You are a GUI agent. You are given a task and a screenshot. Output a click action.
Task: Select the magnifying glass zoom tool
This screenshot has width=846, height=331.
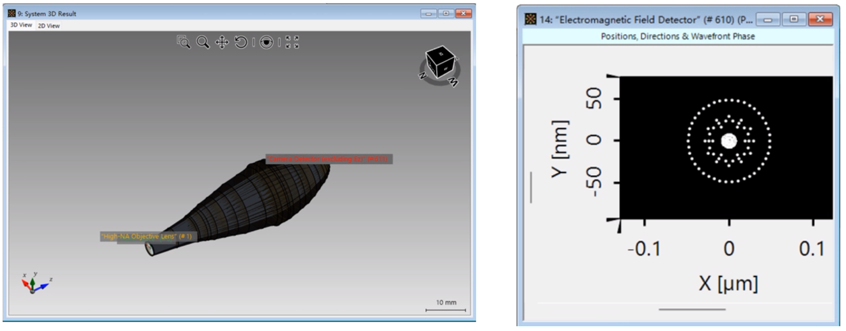203,42
